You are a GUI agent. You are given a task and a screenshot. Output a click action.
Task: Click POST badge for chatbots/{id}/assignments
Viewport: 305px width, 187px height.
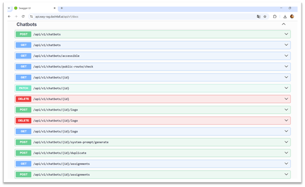point(24,174)
